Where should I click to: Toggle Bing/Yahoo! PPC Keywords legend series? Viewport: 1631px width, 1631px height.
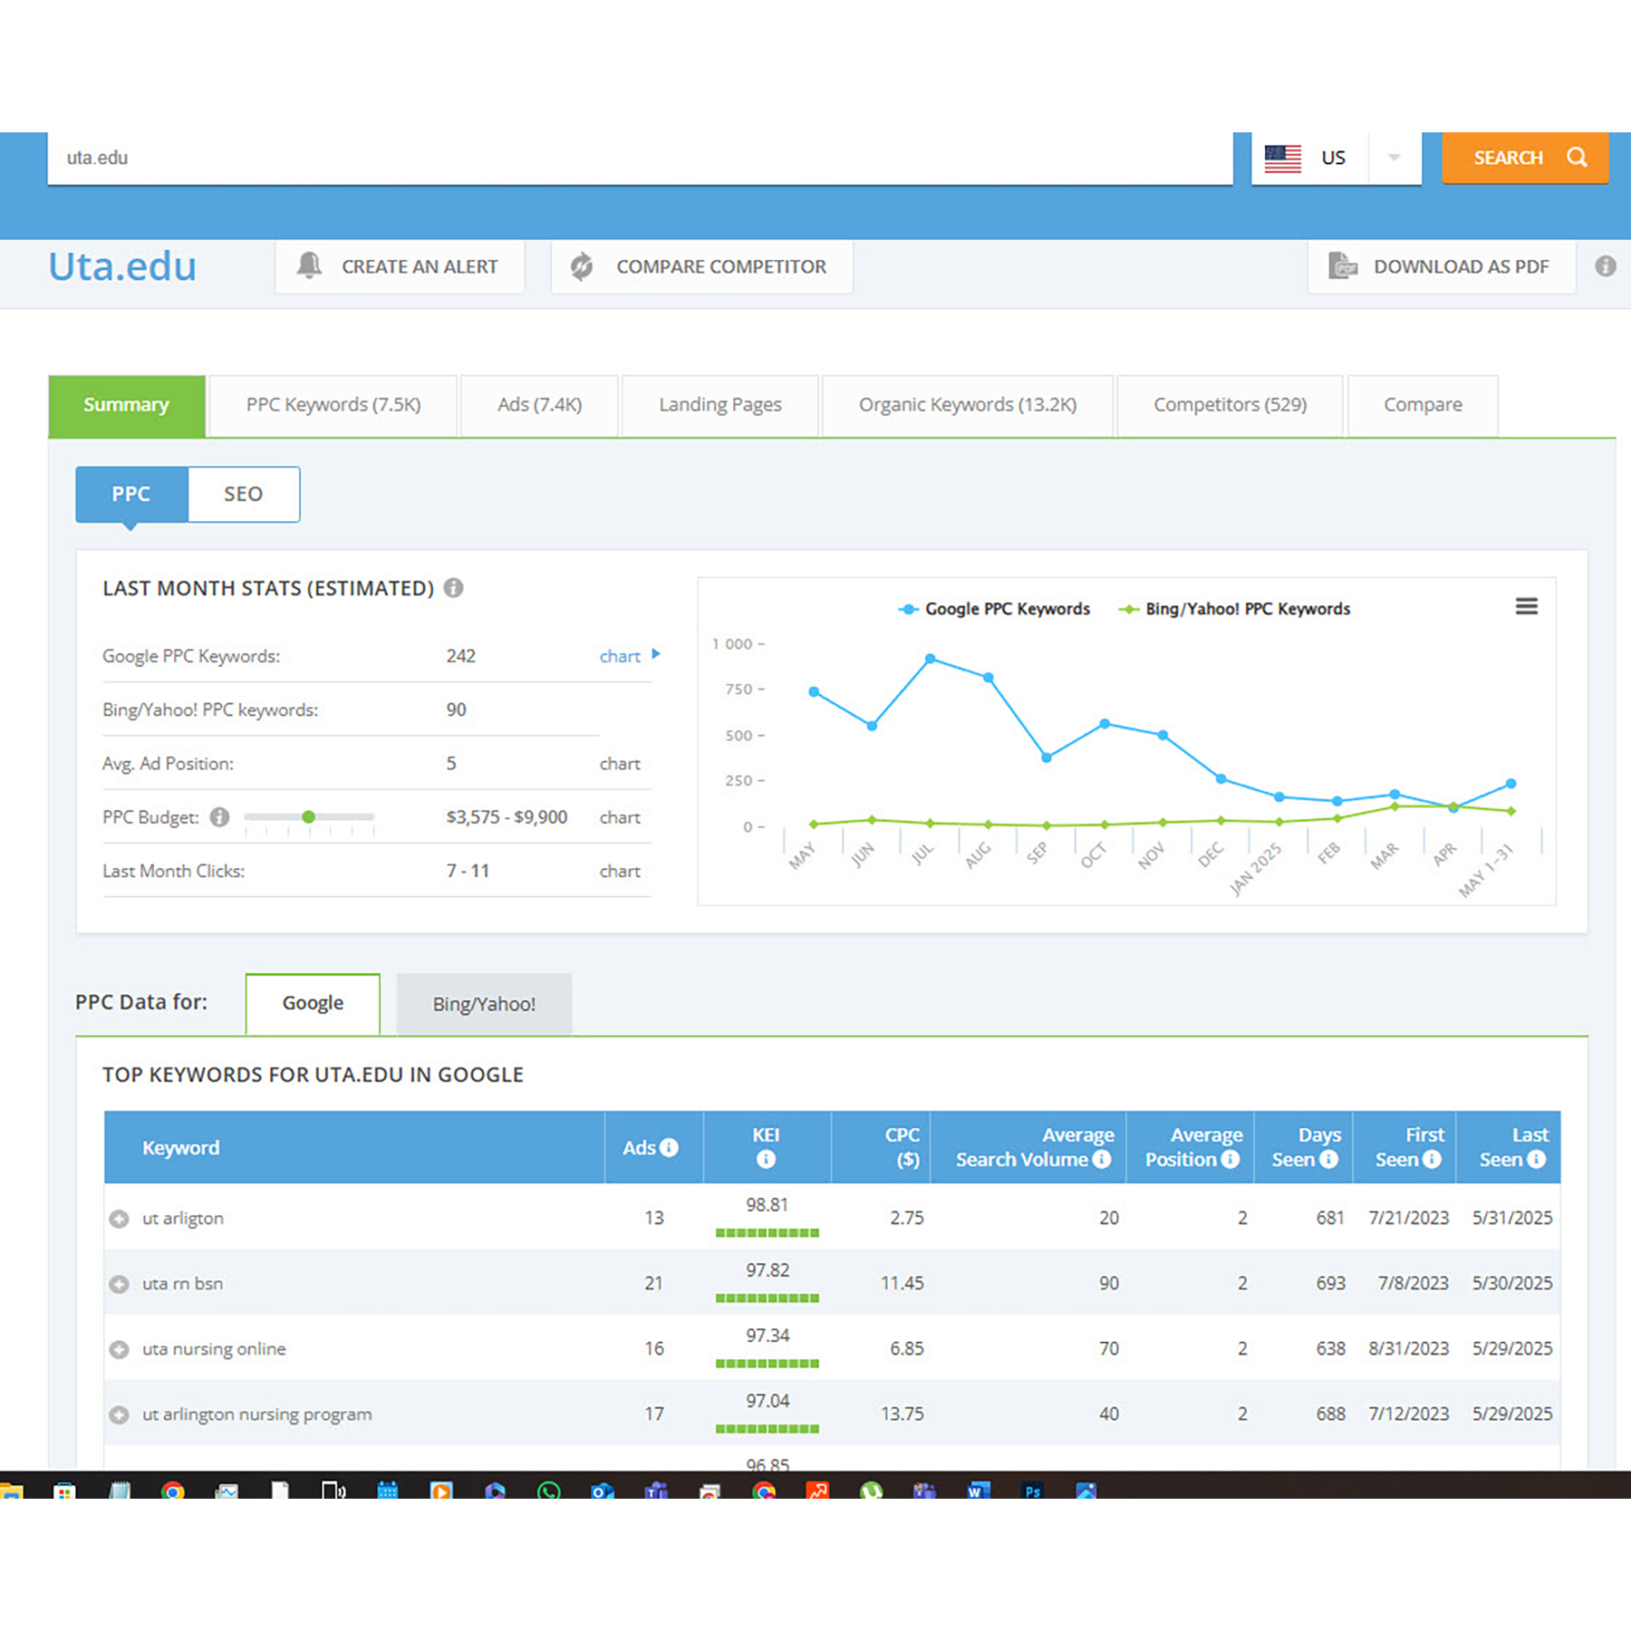(x=1234, y=609)
